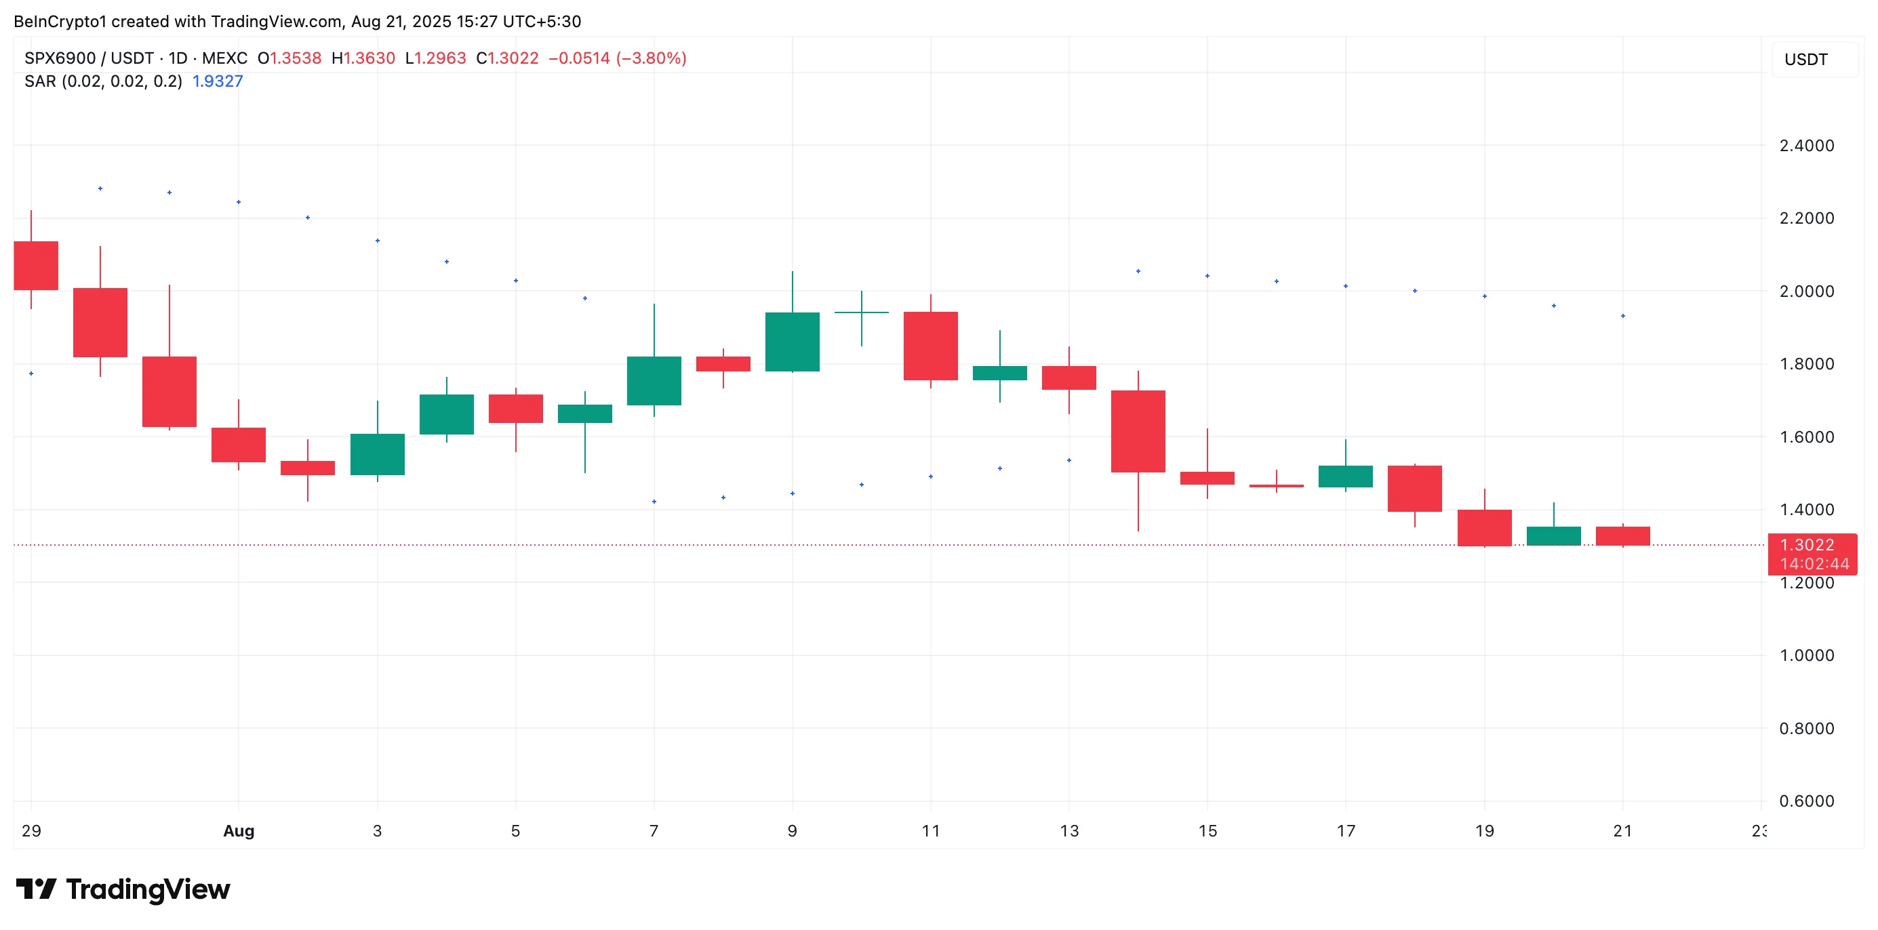Click the "BeInCrypto1 created with TradingView.com" header text
The image size is (1878, 930).
[x=178, y=21]
